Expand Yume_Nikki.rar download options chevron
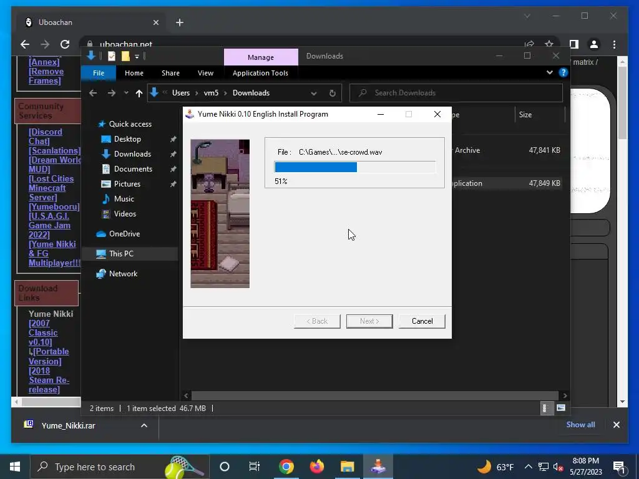The image size is (639, 479). tap(144, 425)
